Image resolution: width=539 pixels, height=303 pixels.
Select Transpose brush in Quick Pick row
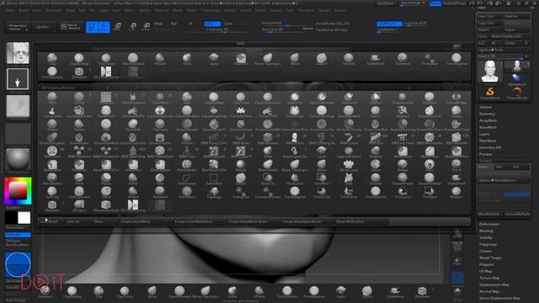(x=430, y=59)
